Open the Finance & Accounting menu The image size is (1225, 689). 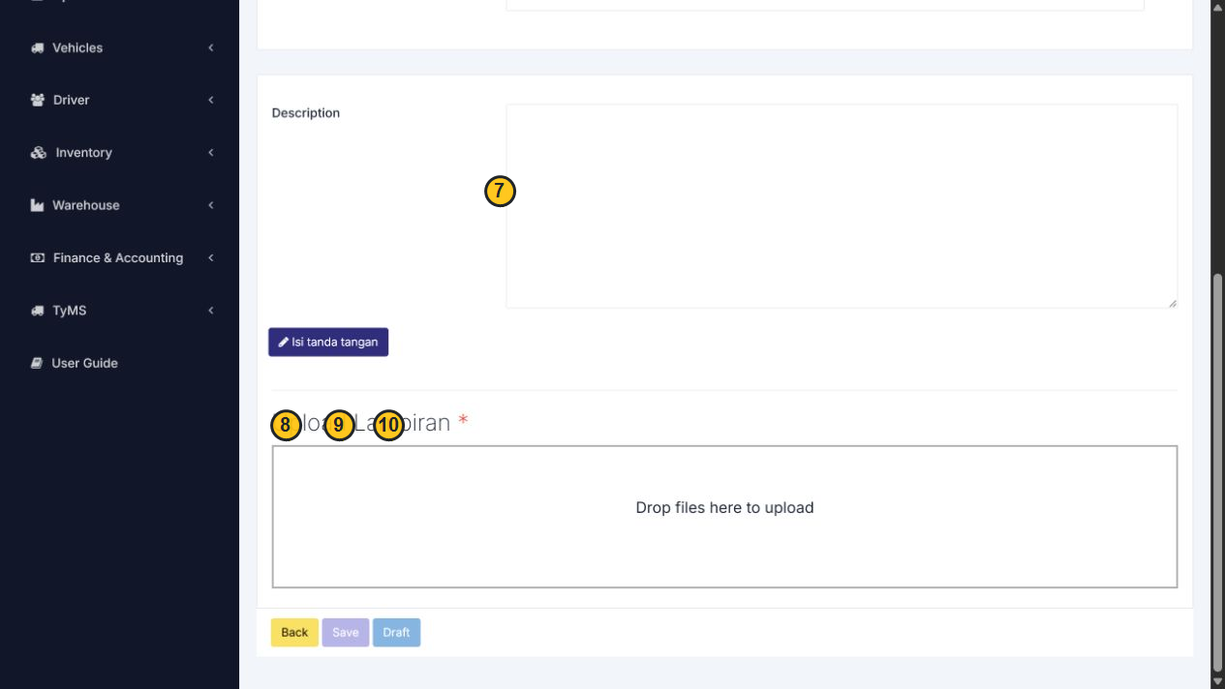119,257
